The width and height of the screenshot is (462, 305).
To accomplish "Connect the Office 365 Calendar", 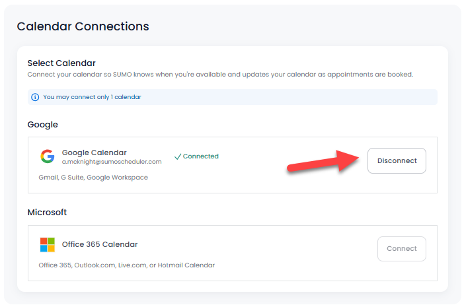I will point(402,249).
